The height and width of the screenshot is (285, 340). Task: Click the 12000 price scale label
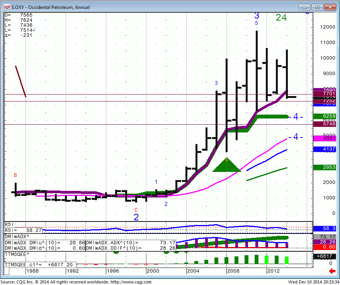[x=328, y=27]
